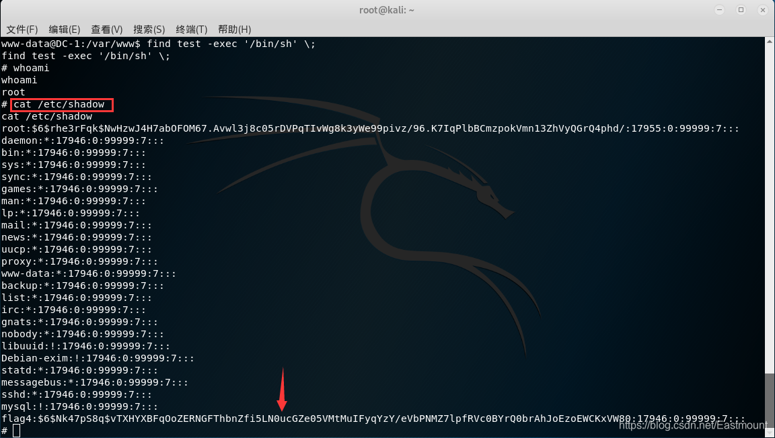
Task: Click the 'sys:*:17946' line
Action: (73, 165)
